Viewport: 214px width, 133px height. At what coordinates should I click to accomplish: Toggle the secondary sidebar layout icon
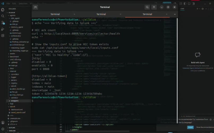[193, 4]
